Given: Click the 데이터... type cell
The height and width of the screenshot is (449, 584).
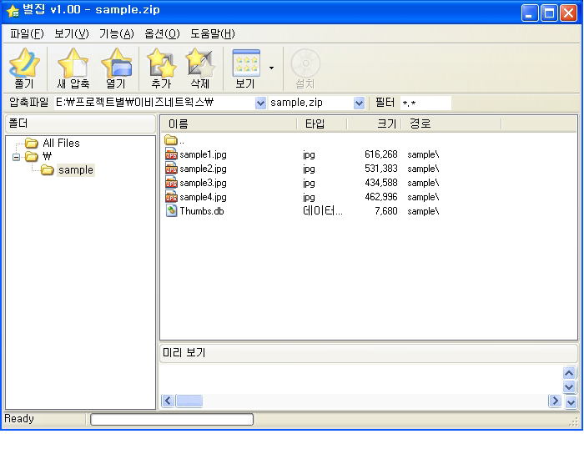Looking at the screenshot, I should [323, 211].
